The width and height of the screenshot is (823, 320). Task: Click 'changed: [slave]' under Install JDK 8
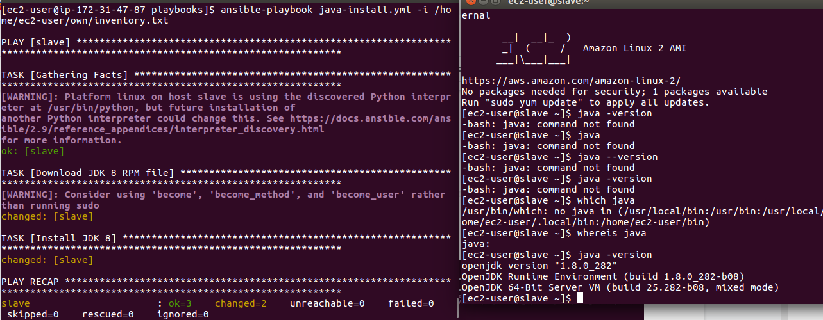pos(47,260)
